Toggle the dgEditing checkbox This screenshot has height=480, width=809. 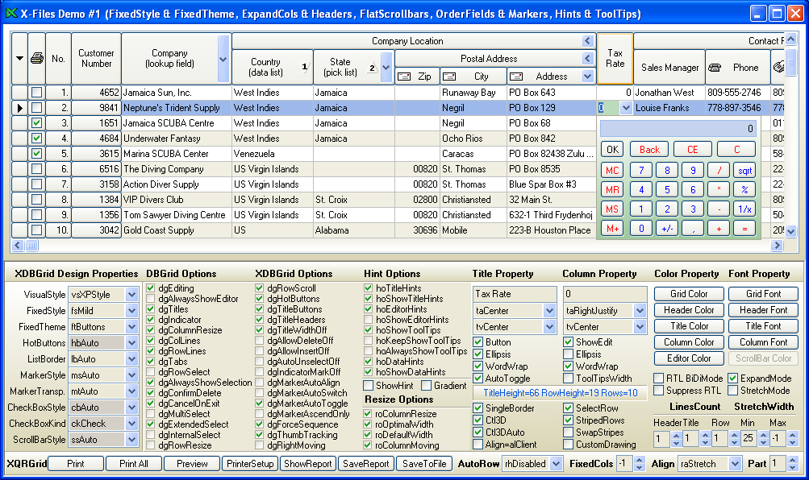(x=152, y=288)
